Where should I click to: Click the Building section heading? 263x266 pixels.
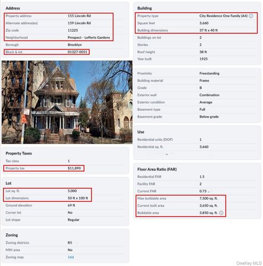[x=144, y=8]
